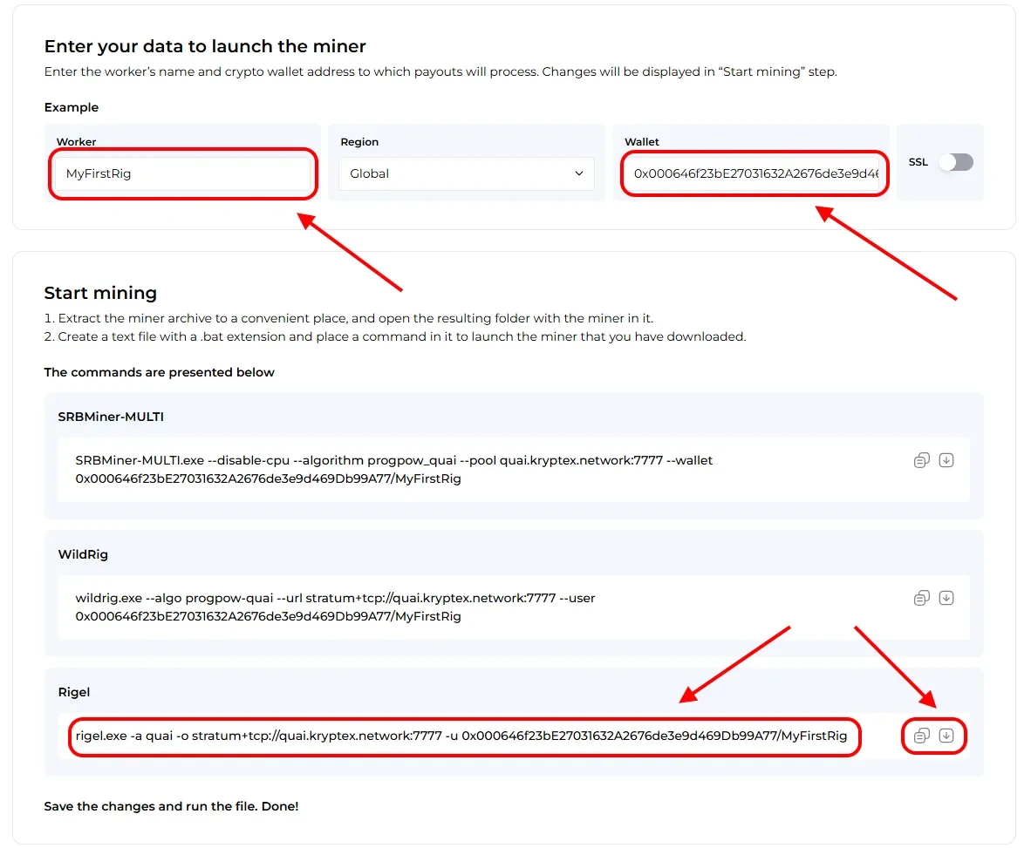Download the WildRig launch file

click(946, 598)
